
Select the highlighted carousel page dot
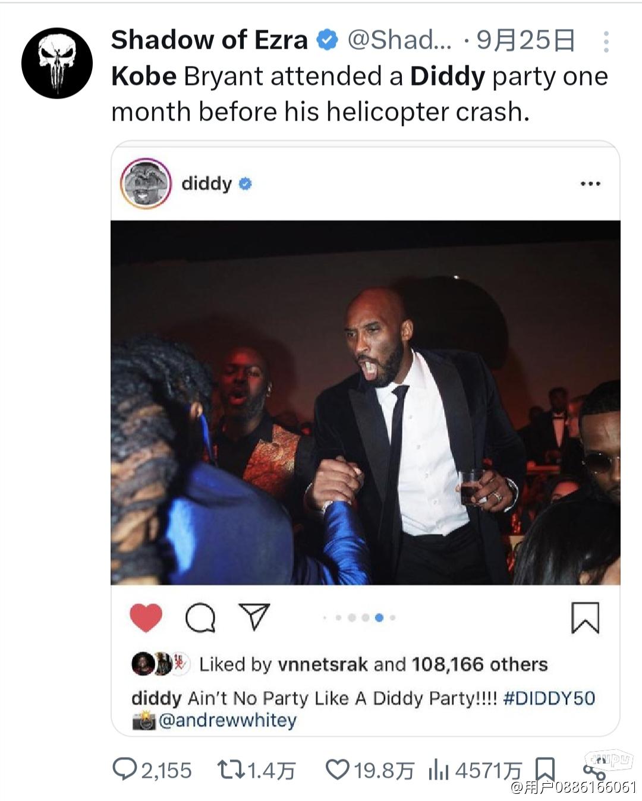(379, 618)
